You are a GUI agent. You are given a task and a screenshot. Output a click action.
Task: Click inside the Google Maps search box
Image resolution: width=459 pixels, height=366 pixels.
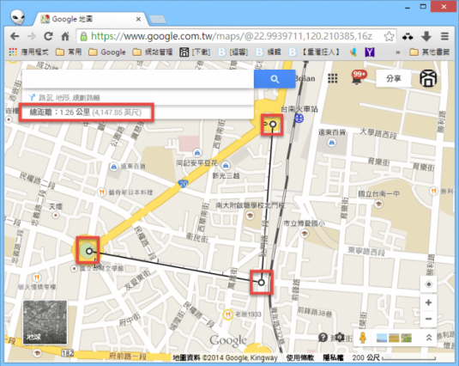pos(138,79)
